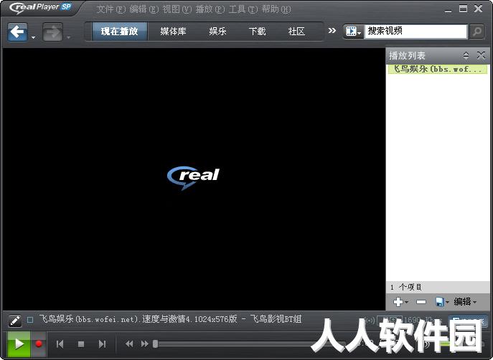Viewport: 493px width, 360px height.
Task: Open the 文件(F) menu
Action: [111, 9]
